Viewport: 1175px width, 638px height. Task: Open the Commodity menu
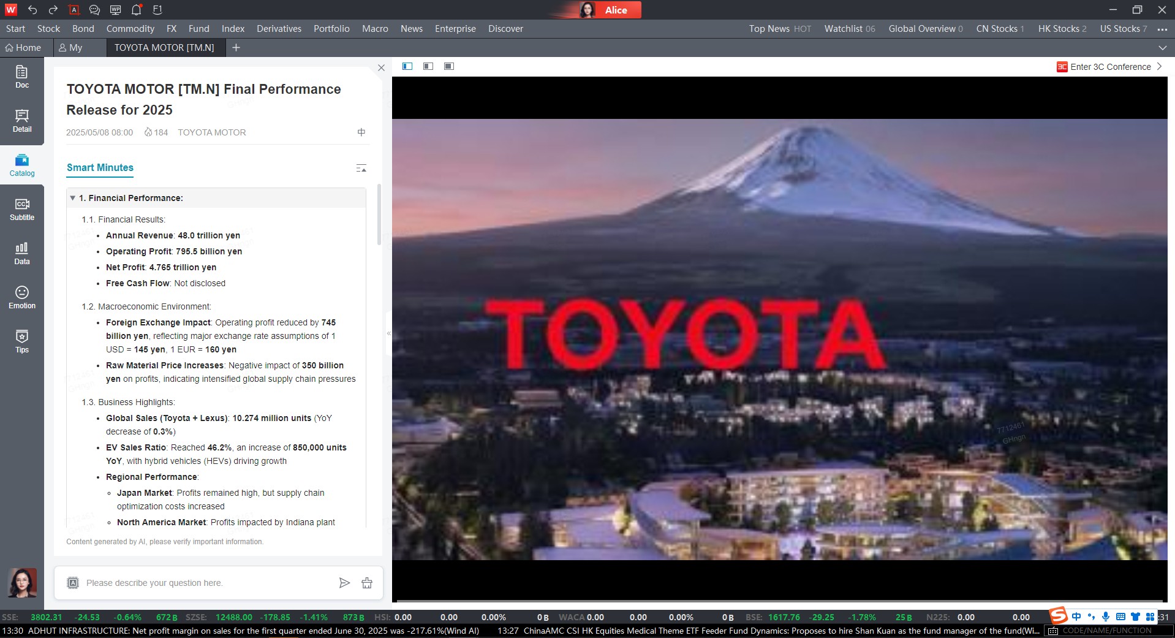tap(130, 29)
